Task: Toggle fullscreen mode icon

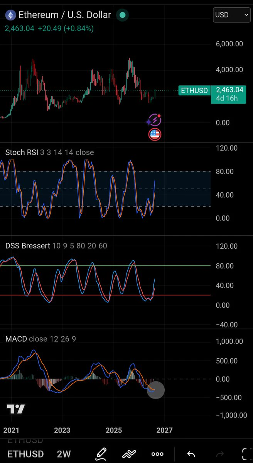Action: click(246, 454)
